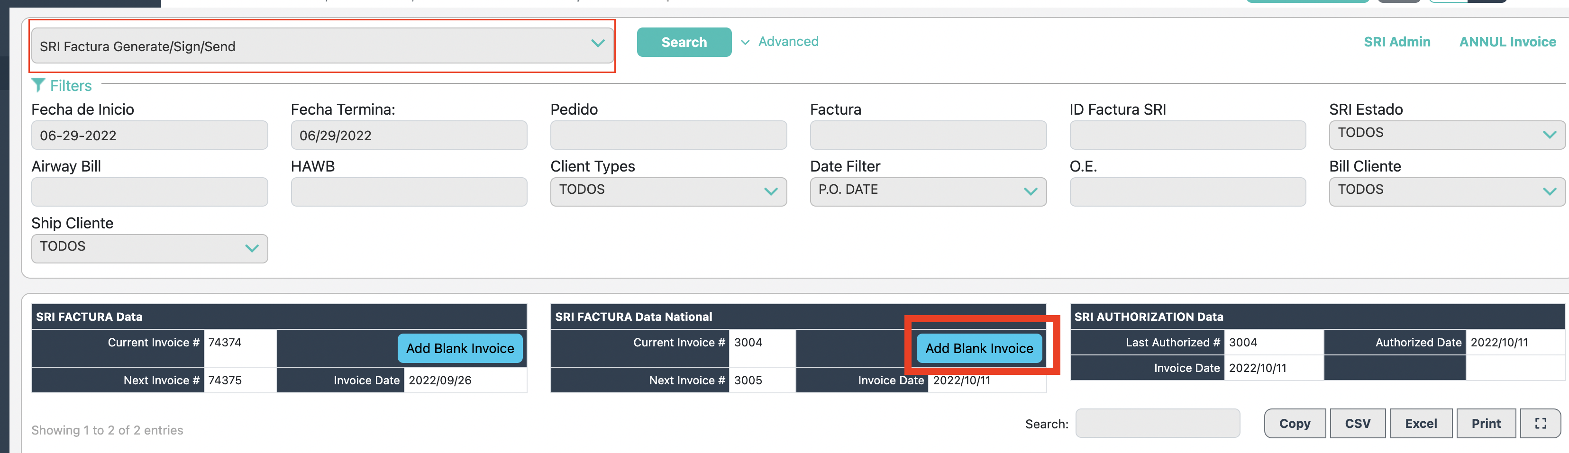Image resolution: width=1569 pixels, height=453 pixels.
Task: Click the Filters funnel icon
Action: coord(38,85)
